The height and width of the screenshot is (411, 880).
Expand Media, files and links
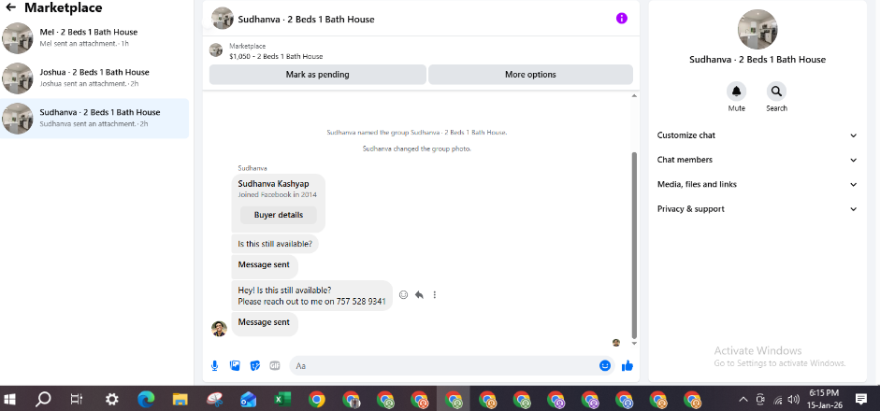[757, 184]
